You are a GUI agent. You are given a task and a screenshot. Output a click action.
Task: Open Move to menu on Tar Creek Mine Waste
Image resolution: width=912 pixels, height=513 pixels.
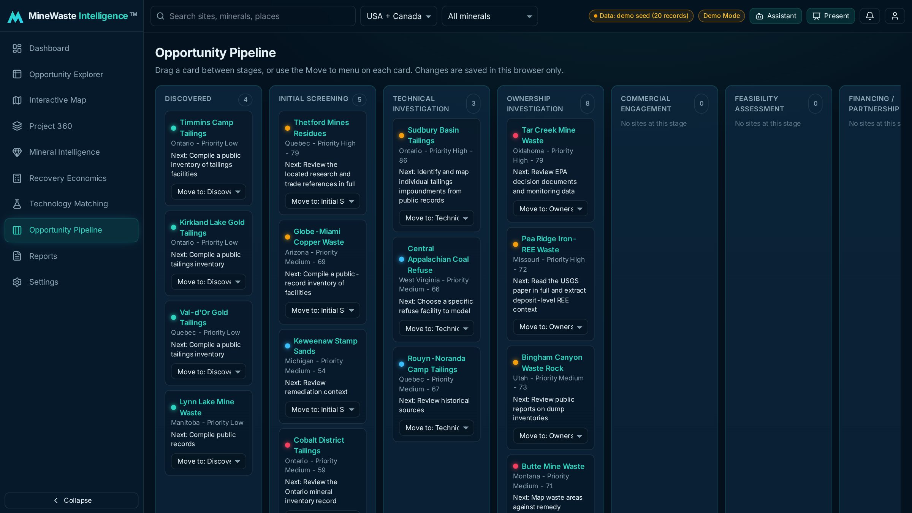click(x=550, y=209)
